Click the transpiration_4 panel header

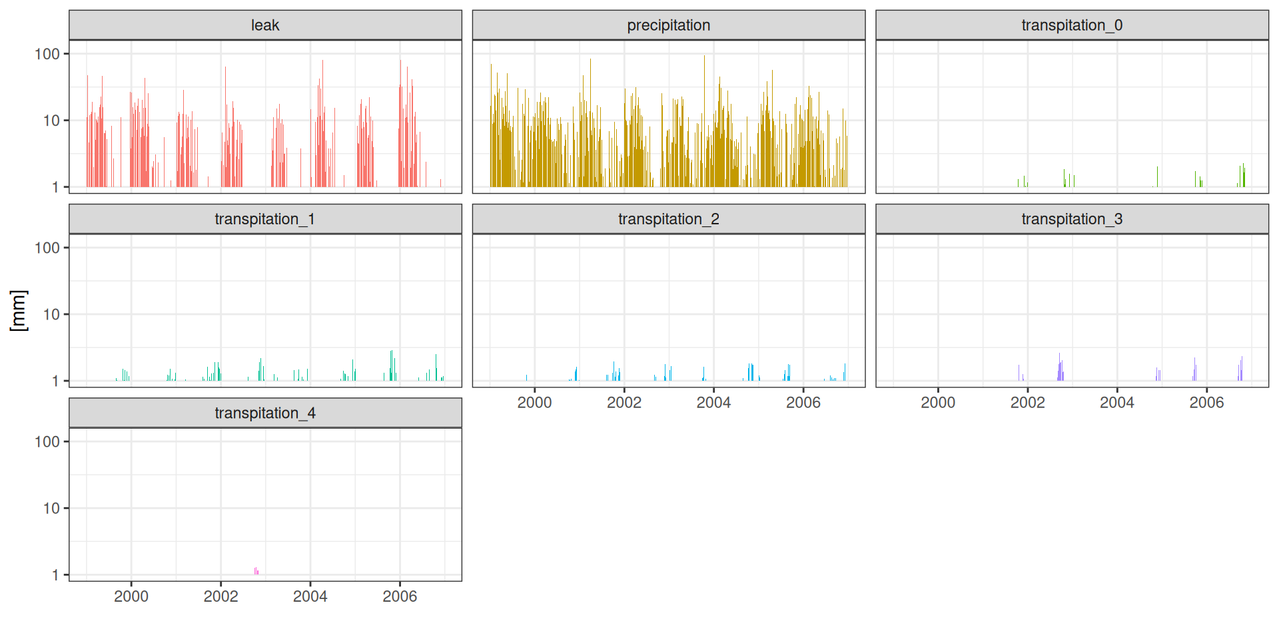[x=265, y=413]
